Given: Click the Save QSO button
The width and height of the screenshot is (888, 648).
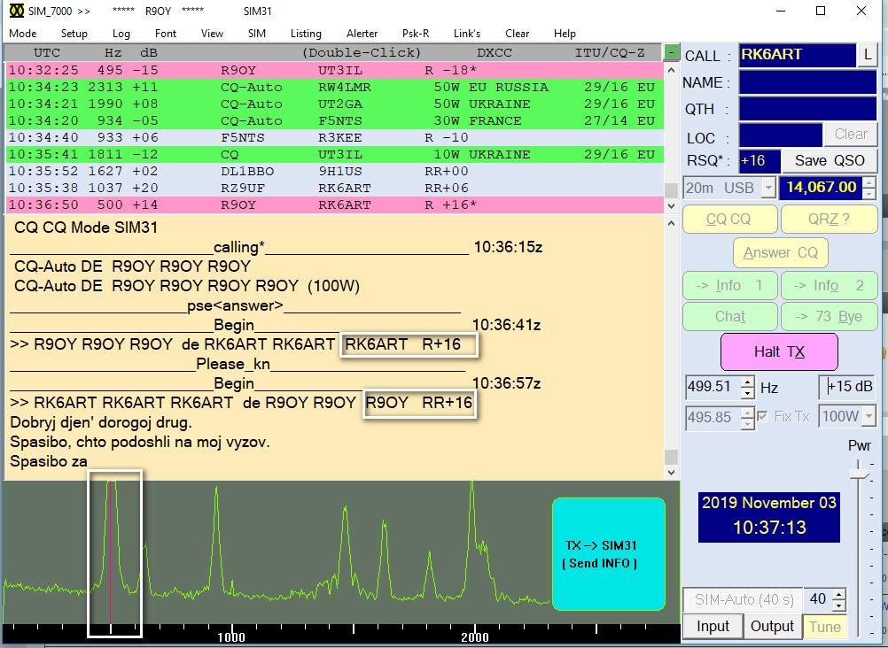Looking at the screenshot, I should [x=830, y=160].
